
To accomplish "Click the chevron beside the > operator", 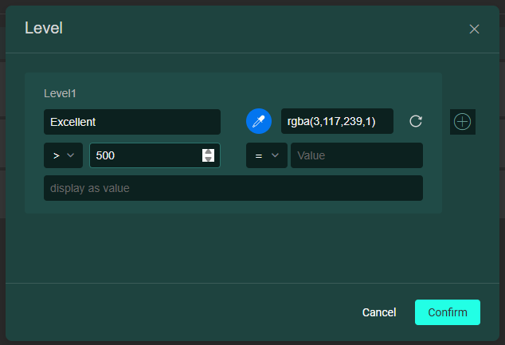I will tap(72, 155).
